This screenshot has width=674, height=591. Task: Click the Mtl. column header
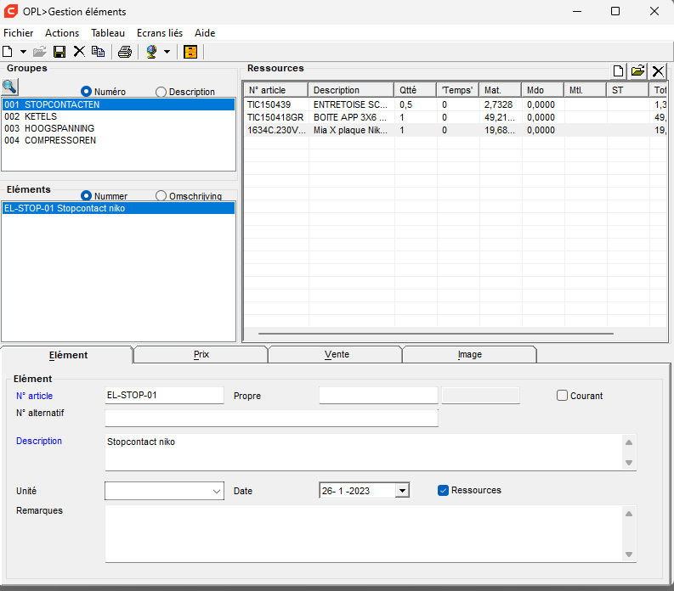pyautogui.click(x=586, y=90)
